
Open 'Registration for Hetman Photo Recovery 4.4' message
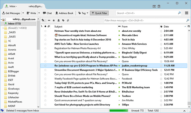[77, 48]
